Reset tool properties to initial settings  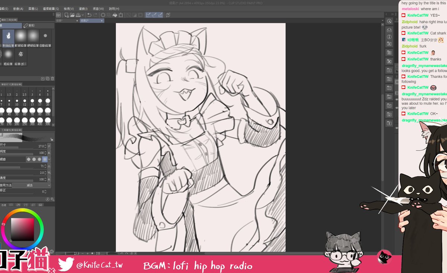(48, 200)
